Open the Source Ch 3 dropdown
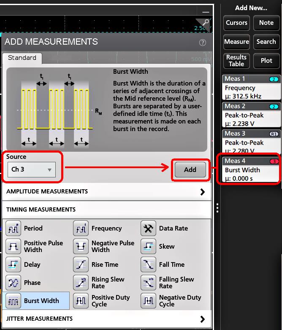The height and width of the screenshot is (330, 282). [x=32, y=169]
